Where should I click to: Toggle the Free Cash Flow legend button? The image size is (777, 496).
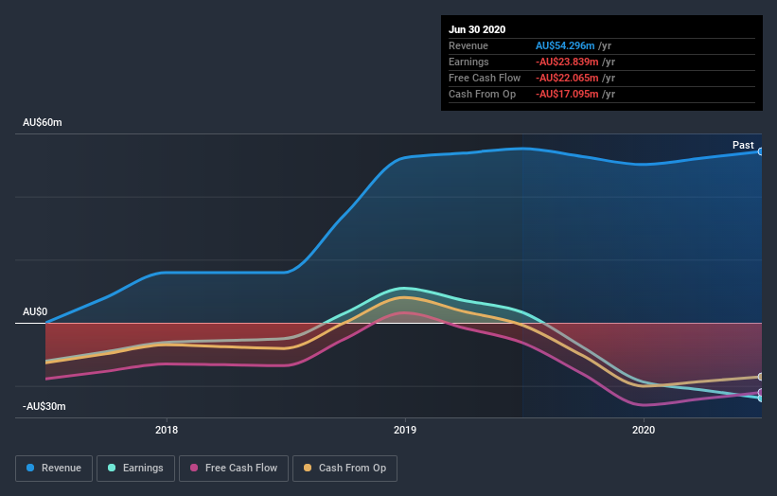234,469
